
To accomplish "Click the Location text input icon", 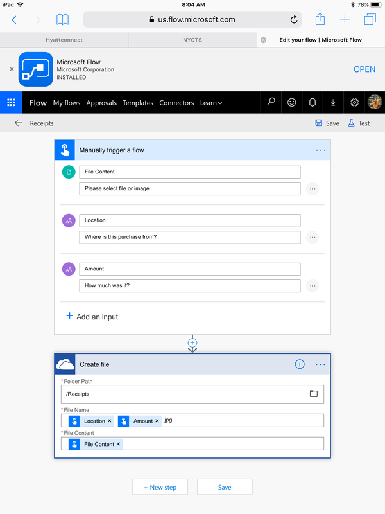I will [x=69, y=220].
